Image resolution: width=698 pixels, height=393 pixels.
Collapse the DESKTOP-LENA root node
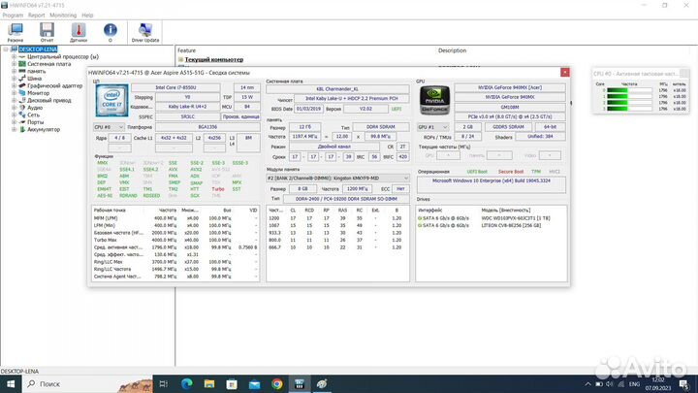click(6, 49)
